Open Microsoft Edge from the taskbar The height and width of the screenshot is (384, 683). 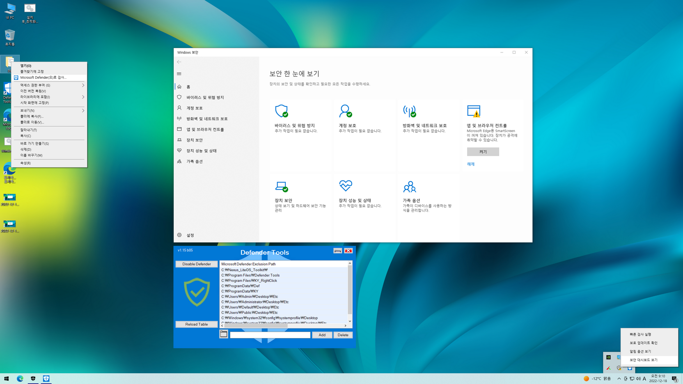(x=20, y=379)
